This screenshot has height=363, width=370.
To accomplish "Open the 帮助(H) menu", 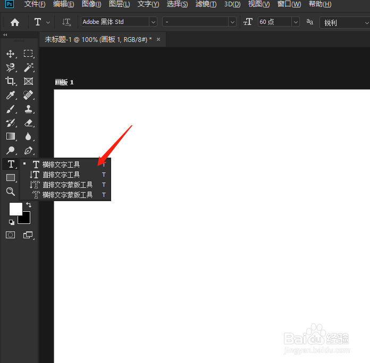I will point(320,4).
